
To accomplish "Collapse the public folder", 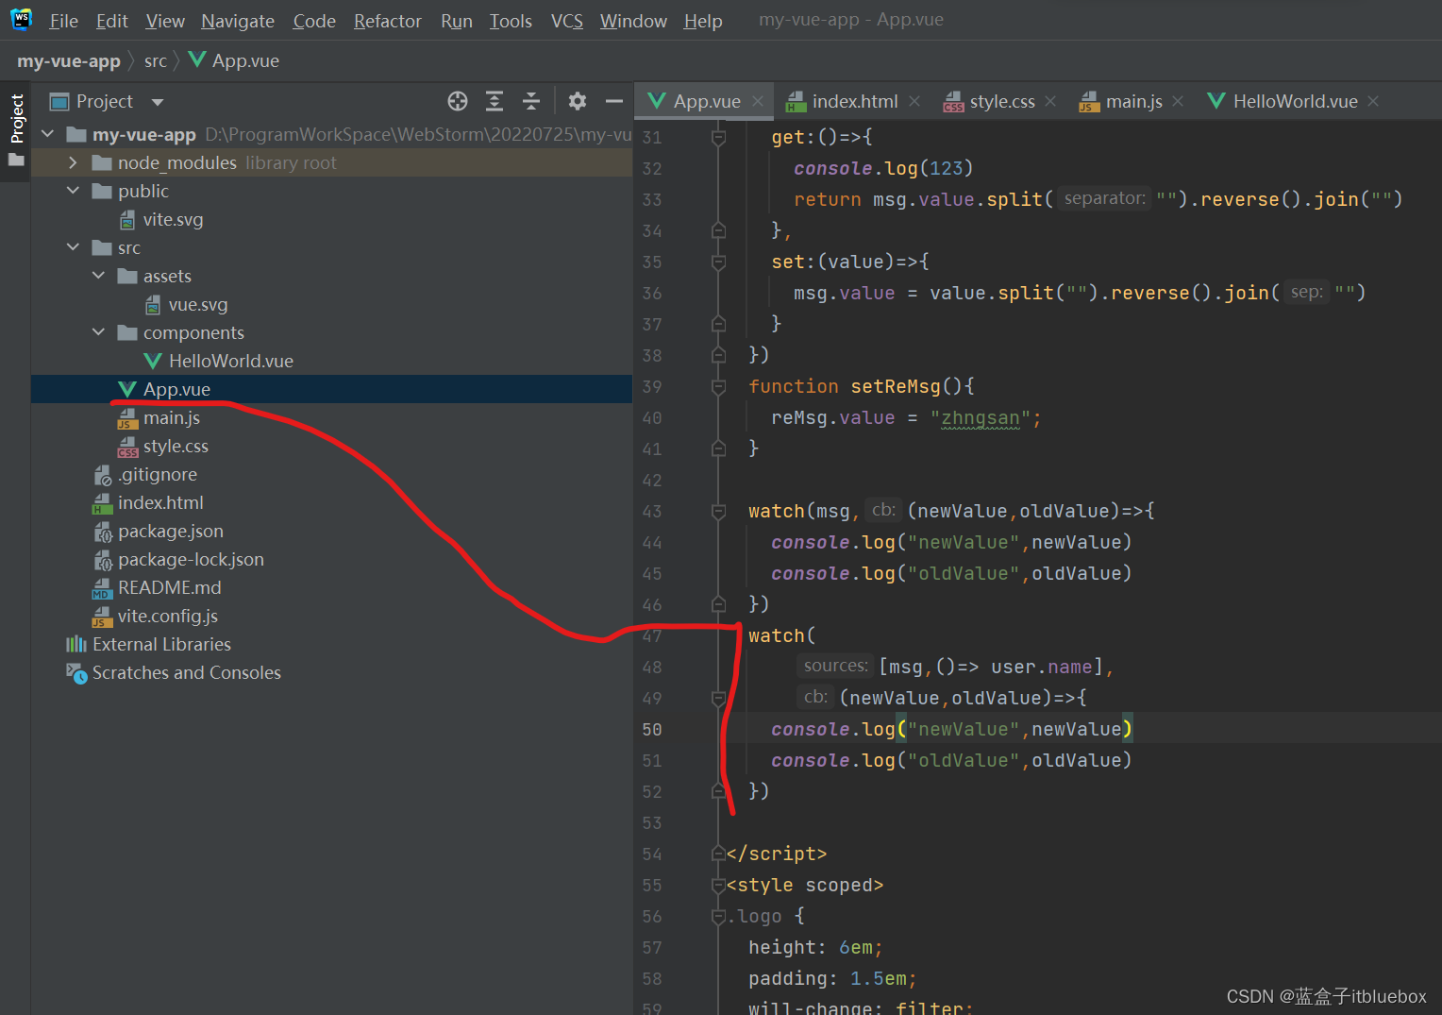I will click(73, 191).
